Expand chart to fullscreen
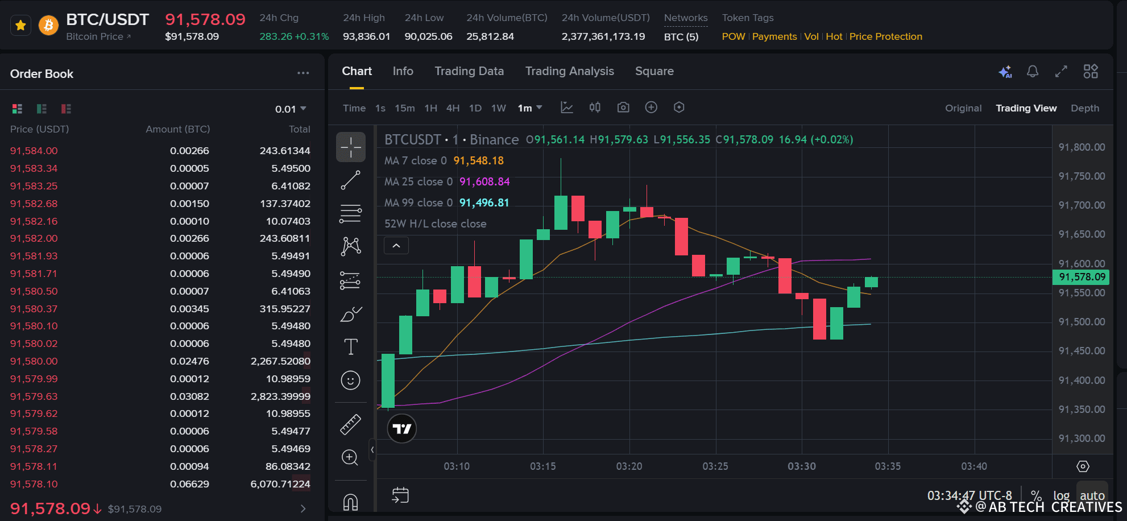 point(1061,72)
